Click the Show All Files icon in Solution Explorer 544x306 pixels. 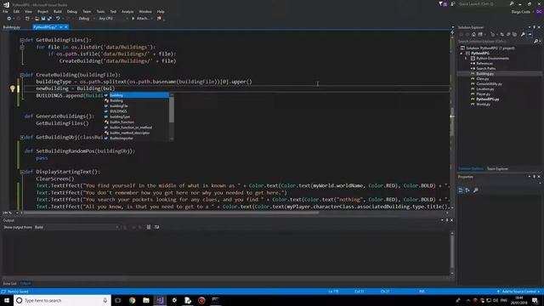point(514,34)
